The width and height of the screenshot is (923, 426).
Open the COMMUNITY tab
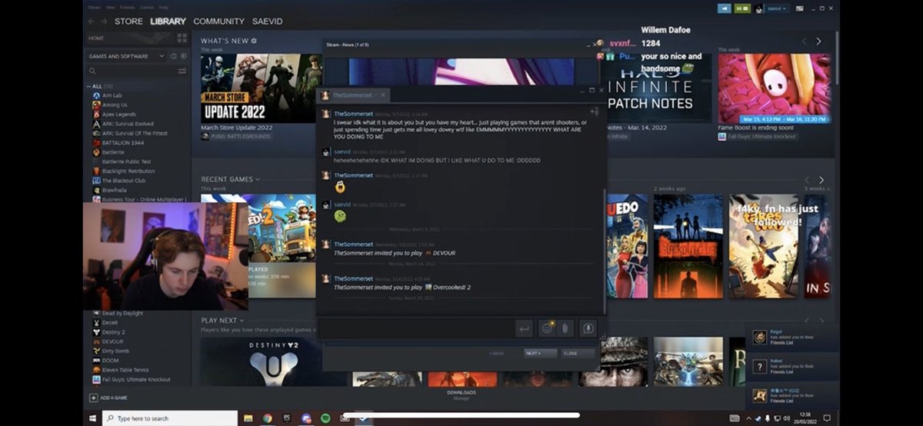coord(219,21)
